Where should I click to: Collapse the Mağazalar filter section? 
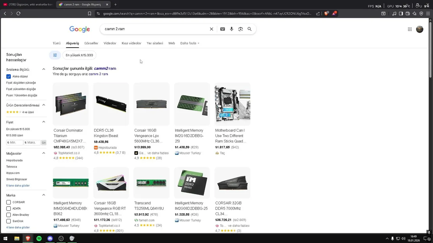[x=44, y=153]
